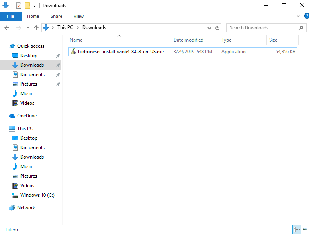Switch to Large icons view layout
Screen dimensions: 309x234
pyautogui.click(x=305, y=229)
